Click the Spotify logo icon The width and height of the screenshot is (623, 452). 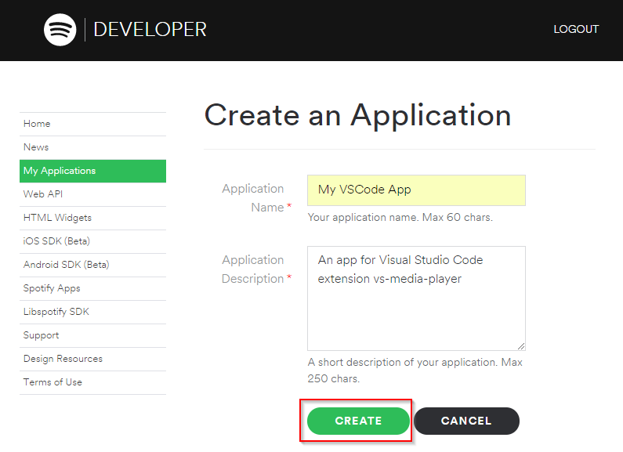[60, 30]
